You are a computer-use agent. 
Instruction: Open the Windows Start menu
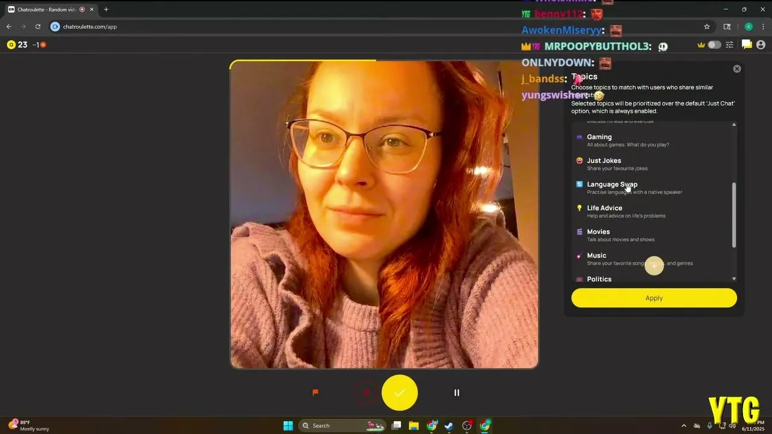click(x=288, y=426)
